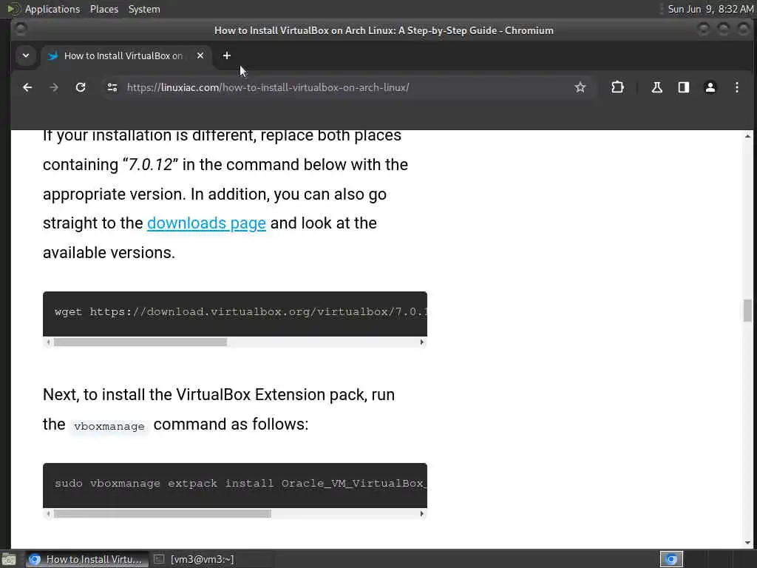Click the page scroll up arrow
Screen dimensions: 757x568
(x=747, y=136)
